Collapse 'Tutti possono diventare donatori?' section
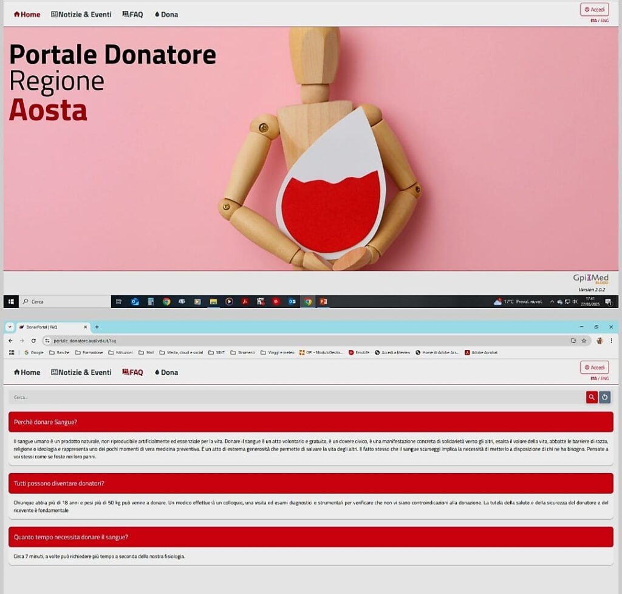 click(x=310, y=483)
